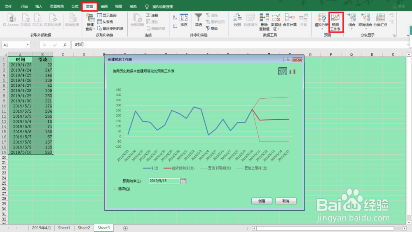Select column header C
This screenshot has height=232, width=412.
(x=63, y=55)
